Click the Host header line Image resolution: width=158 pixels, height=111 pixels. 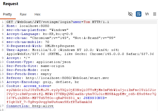point(28,26)
